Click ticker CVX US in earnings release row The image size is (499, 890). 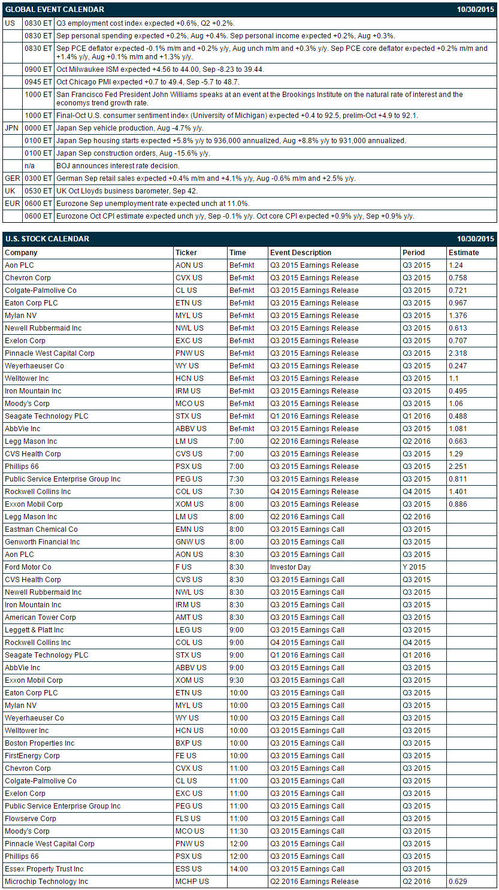[x=189, y=278]
